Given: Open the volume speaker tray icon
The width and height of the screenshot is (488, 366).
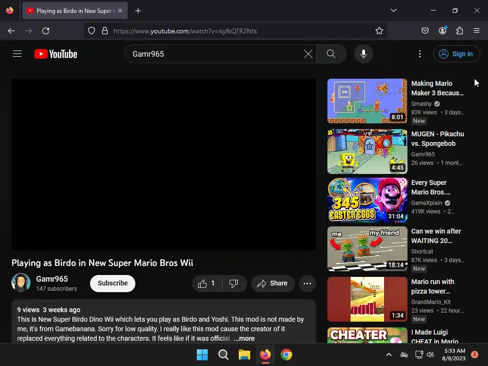Looking at the screenshot, I should [430, 355].
